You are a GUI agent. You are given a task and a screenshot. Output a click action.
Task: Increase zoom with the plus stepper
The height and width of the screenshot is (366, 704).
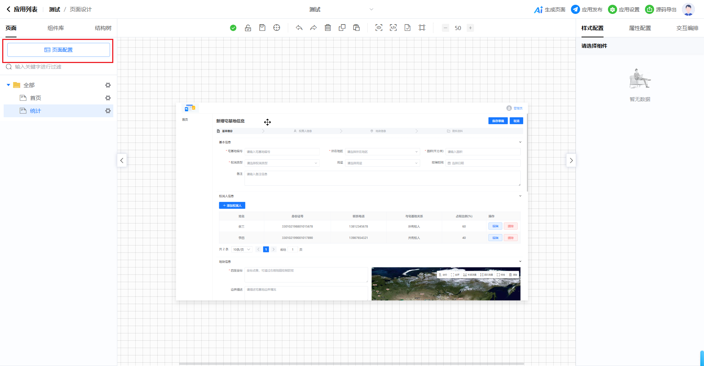[x=470, y=28]
